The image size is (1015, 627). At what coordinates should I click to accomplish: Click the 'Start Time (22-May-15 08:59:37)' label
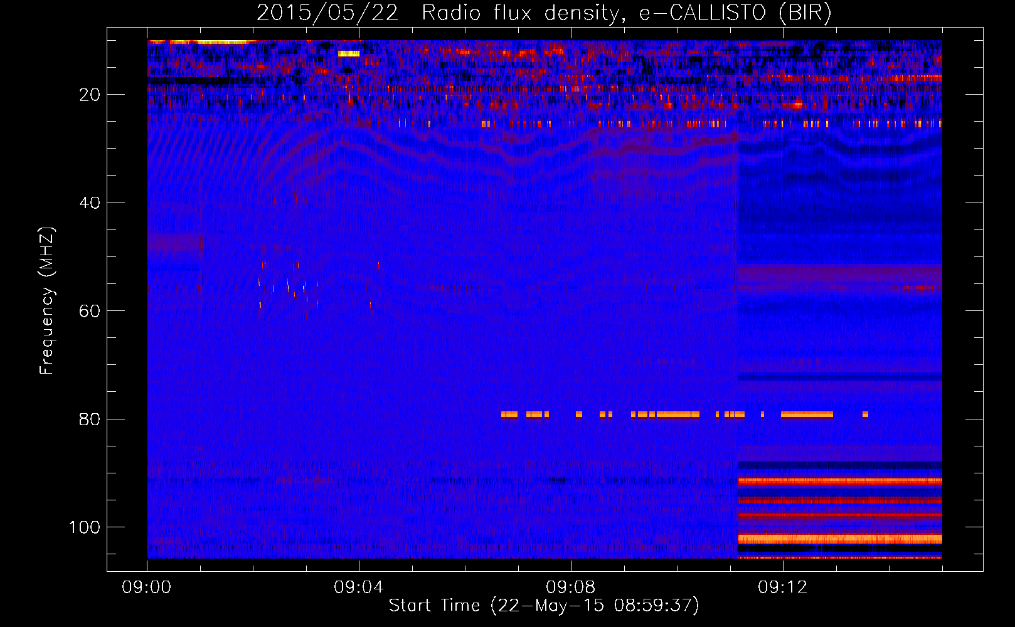[544, 606]
